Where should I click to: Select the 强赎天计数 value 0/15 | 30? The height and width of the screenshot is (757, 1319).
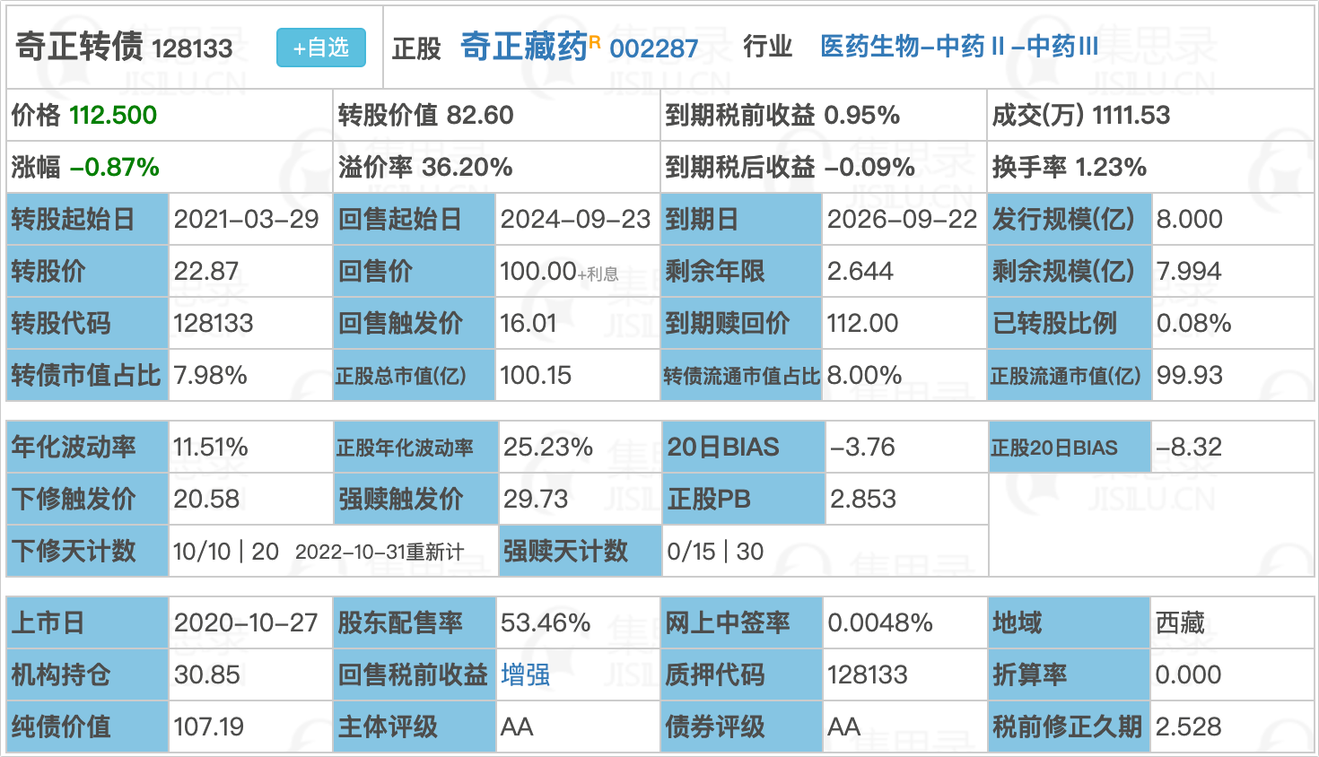coord(715,551)
